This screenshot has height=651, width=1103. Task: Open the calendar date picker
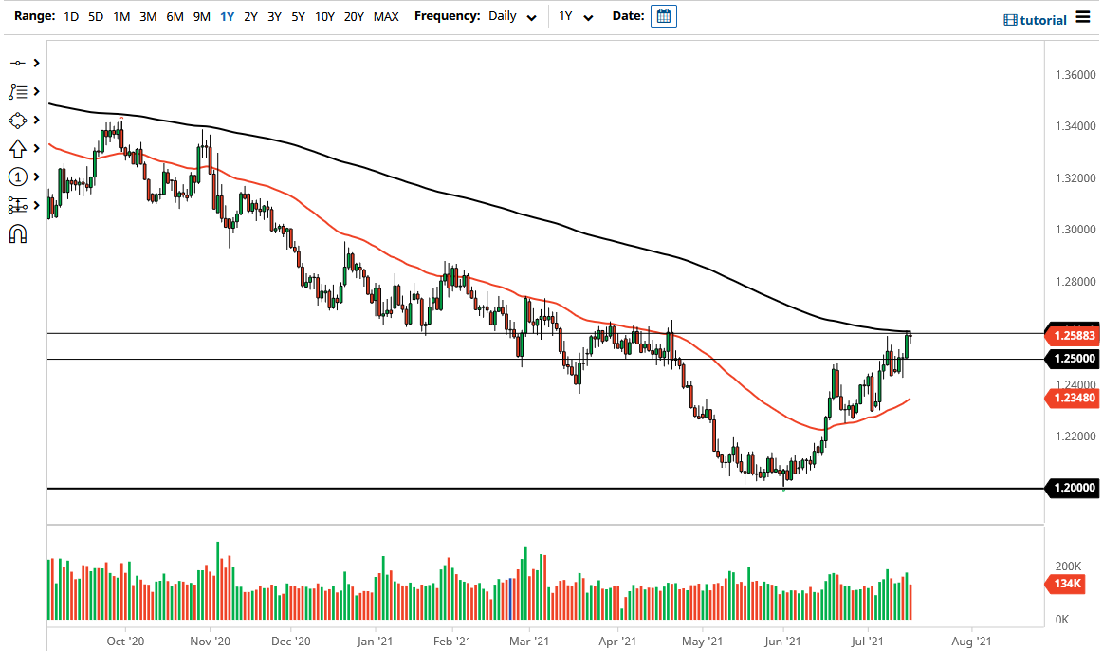pyautogui.click(x=663, y=15)
